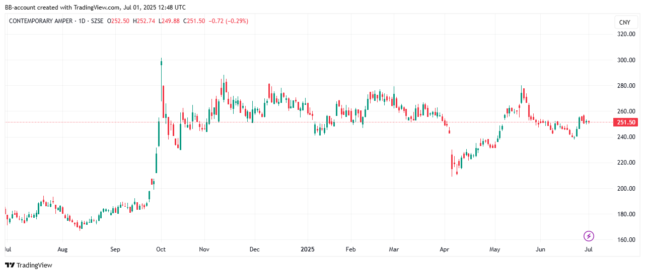Click the Apr label on time axis

coord(444,249)
